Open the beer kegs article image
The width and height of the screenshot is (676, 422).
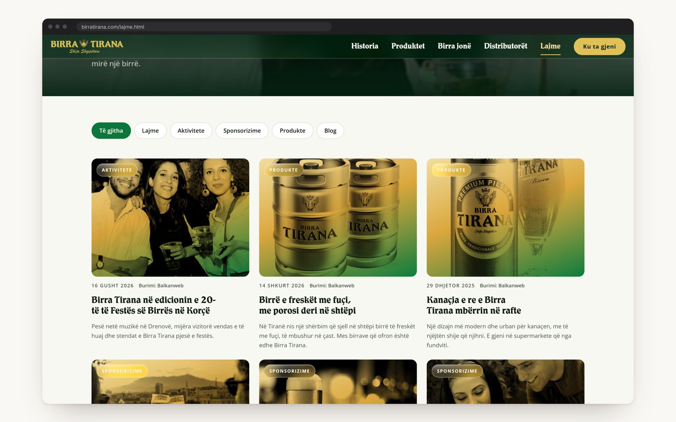click(x=338, y=218)
